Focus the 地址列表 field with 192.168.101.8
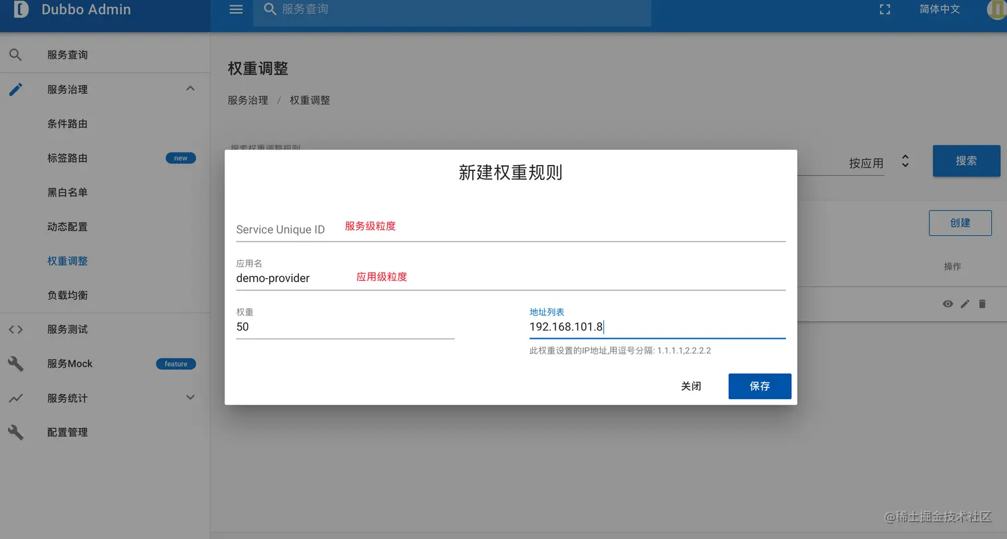1007x539 pixels. [x=657, y=327]
